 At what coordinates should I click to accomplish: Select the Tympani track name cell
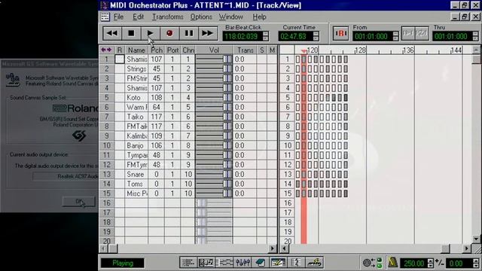(x=136, y=155)
